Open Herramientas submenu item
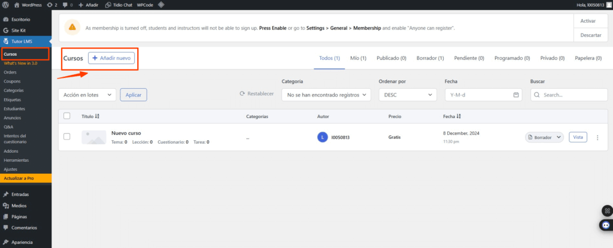The image size is (613, 248). pos(16,161)
